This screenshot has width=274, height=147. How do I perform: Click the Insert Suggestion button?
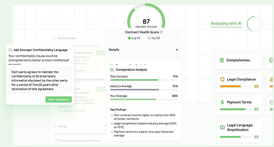click(59, 99)
